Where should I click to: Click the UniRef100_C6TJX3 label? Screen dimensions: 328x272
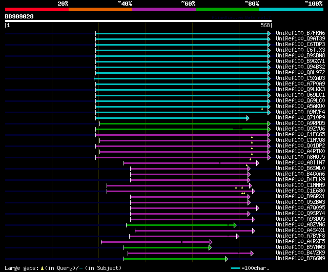pyautogui.click(x=300, y=50)
